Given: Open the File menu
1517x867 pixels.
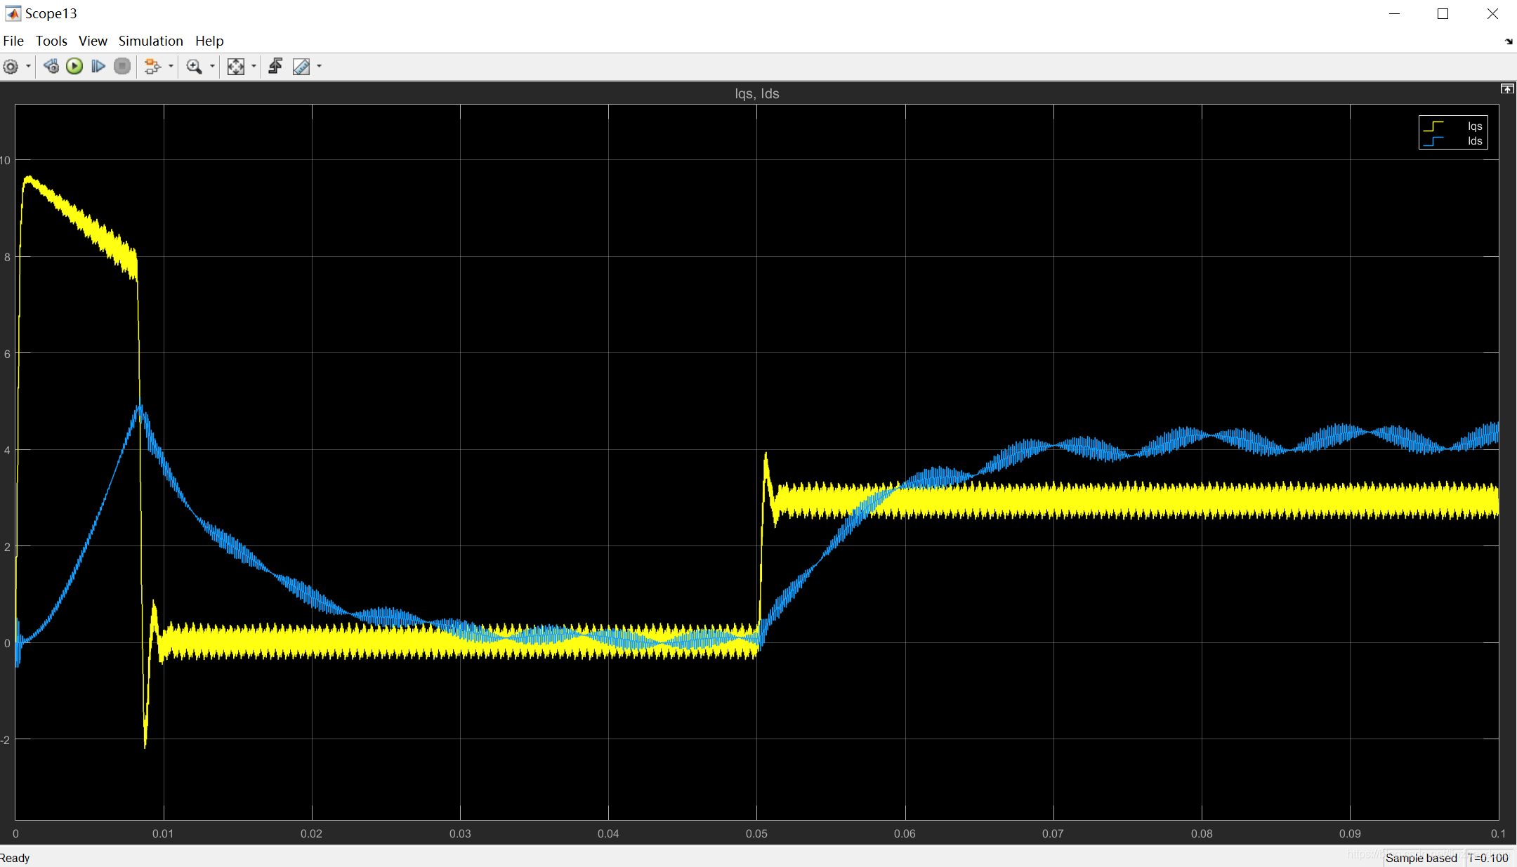Looking at the screenshot, I should [x=13, y=41].
